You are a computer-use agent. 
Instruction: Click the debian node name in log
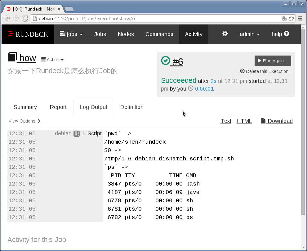[63, 133]
